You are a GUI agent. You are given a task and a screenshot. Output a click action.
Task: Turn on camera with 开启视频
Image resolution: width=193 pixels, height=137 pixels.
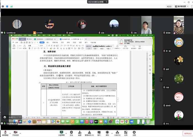click(15, 133)
